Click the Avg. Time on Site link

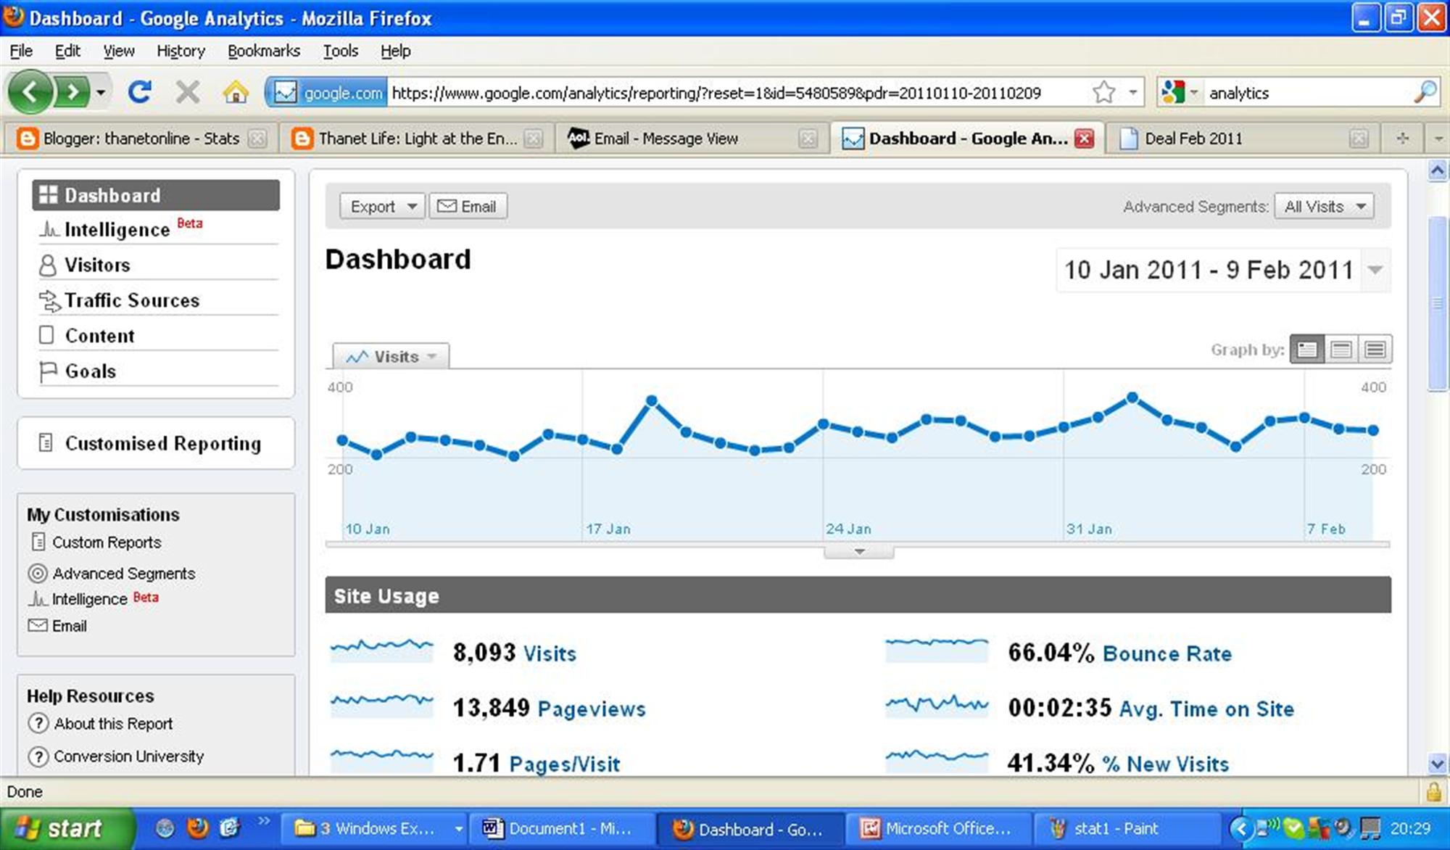pos(1206,709)
